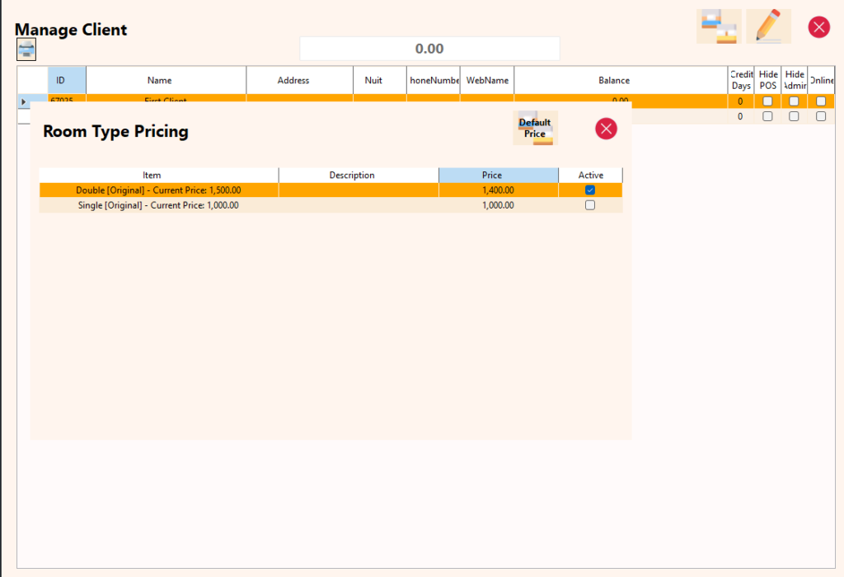Click the printer icon under Manage Client
Viewport: 844px width, 577px height.
pos(26,49)
